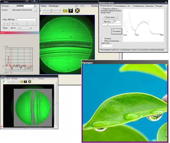Click the '1 Поиск фона' button
Screen dimensions: 170x143
coord(109,17)
